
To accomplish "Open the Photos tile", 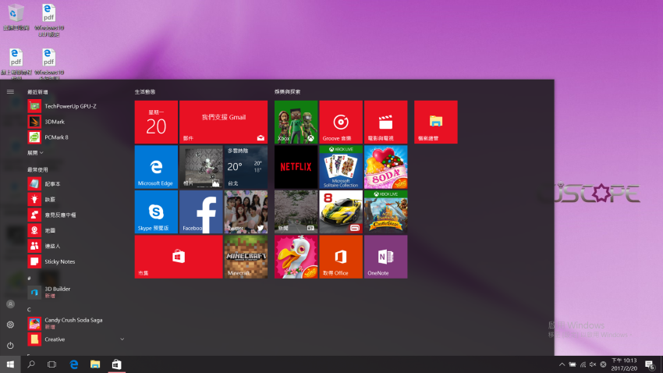I will point(200,167).
